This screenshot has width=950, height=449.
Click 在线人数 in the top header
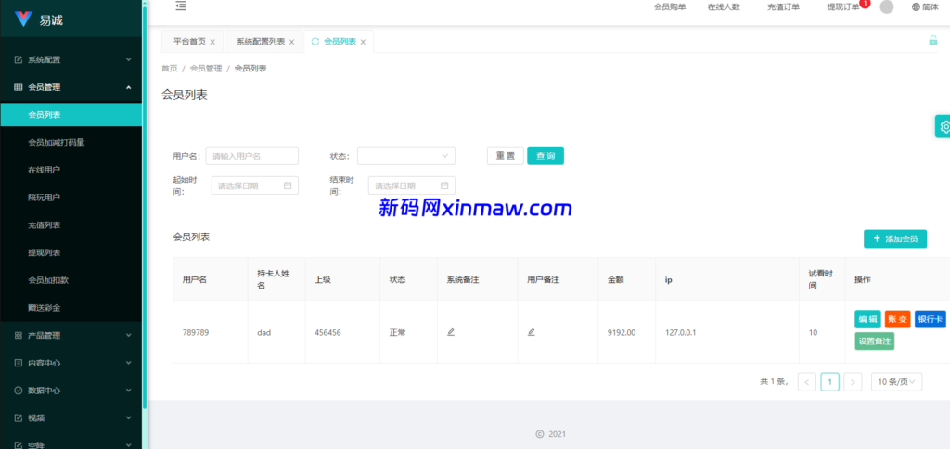point(724,7)
